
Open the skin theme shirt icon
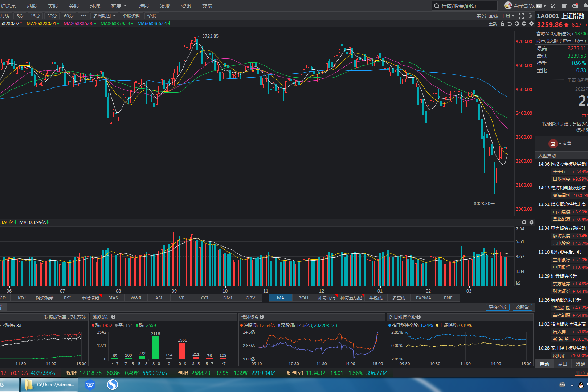point(564,6)
